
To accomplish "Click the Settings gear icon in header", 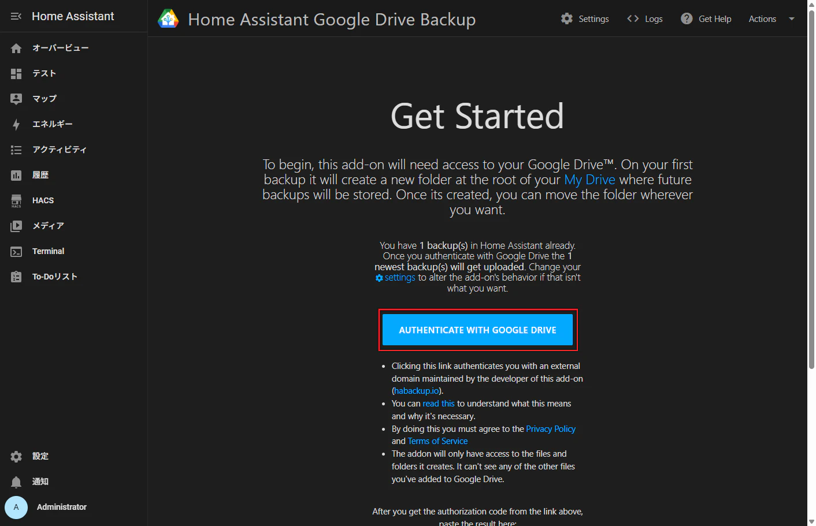I will click(x=567, y=18).
